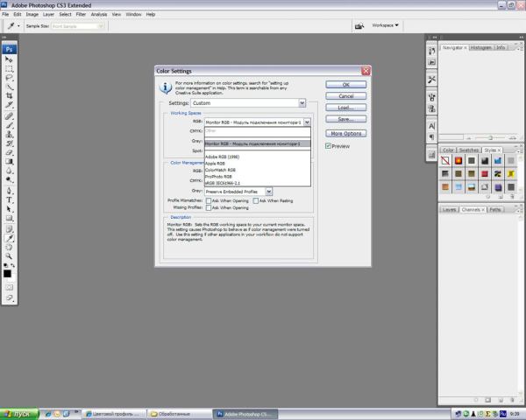Toggle Quick Mask mode icon
This screenshot has height=420, width=526.
click(x=9, y=287)
